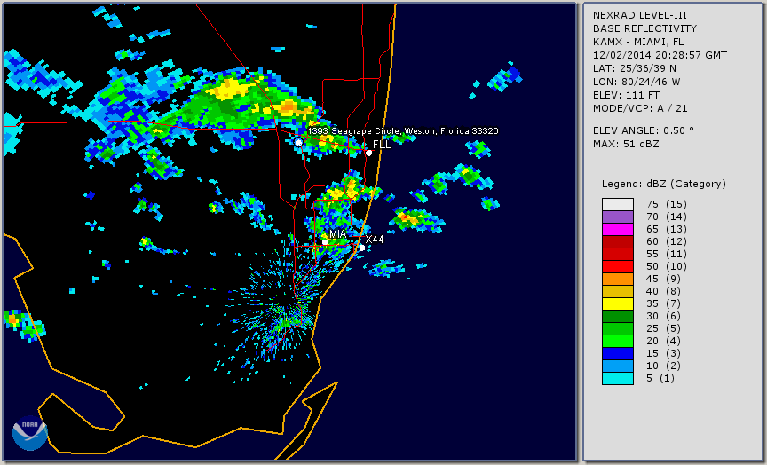
Task: Click the white 75 dBZ legend swatch
Action: click(618, 204)
